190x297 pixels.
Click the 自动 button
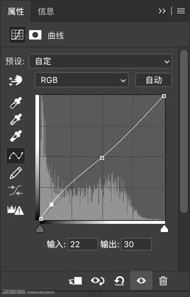(154, 80)
